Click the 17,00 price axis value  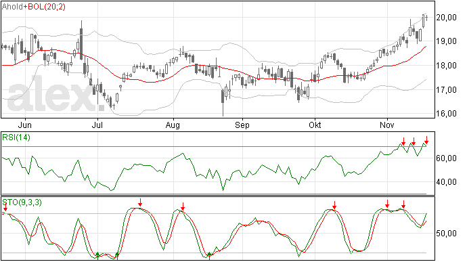[446, 90]
